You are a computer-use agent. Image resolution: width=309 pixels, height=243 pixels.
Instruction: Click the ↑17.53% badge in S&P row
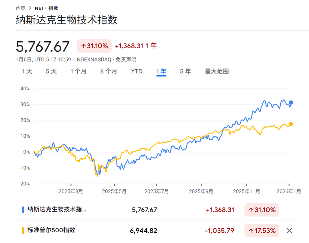262,231
